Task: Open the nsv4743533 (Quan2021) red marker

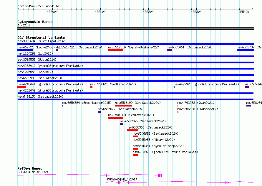Action: click(178, 106)
